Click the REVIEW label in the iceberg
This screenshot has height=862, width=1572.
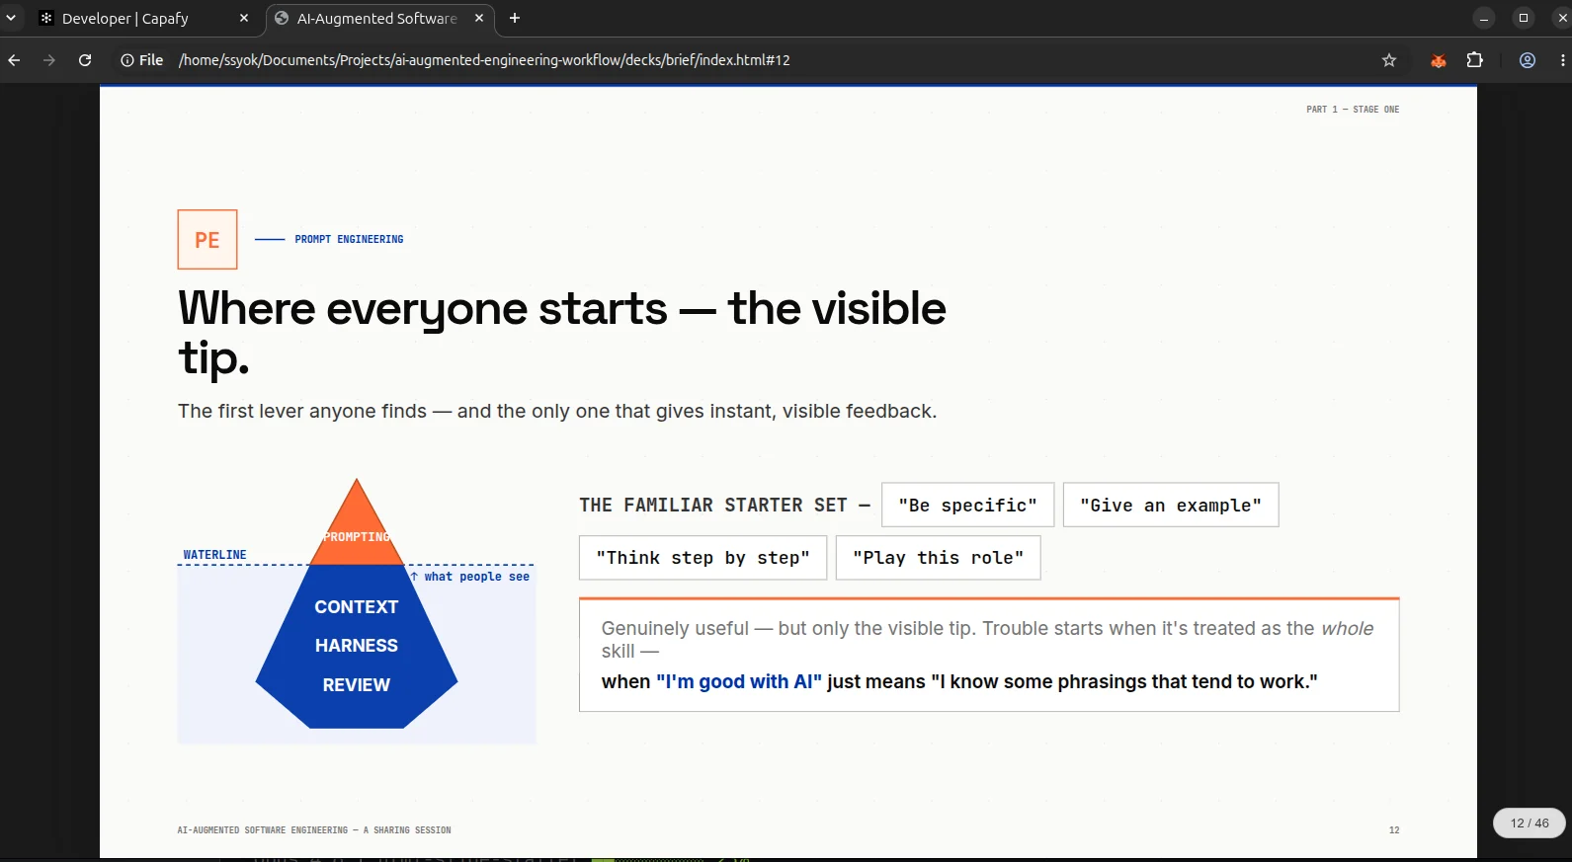357,685
